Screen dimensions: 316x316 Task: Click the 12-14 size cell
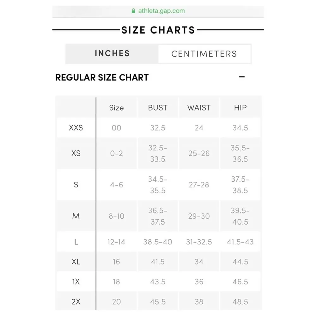click(x=116, y=242)
